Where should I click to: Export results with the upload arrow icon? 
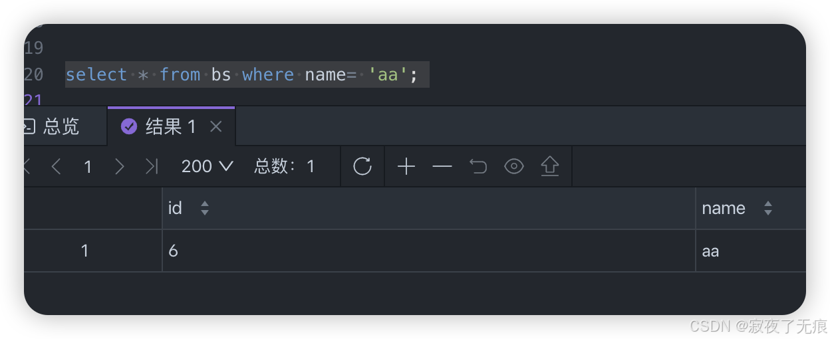coord(549,166)
